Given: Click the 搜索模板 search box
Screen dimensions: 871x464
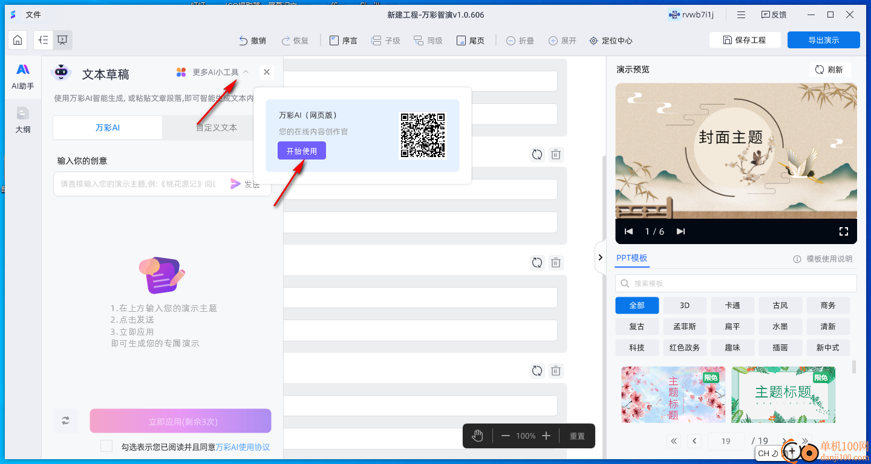Looking at the screenshot, I should click(736, 283).
